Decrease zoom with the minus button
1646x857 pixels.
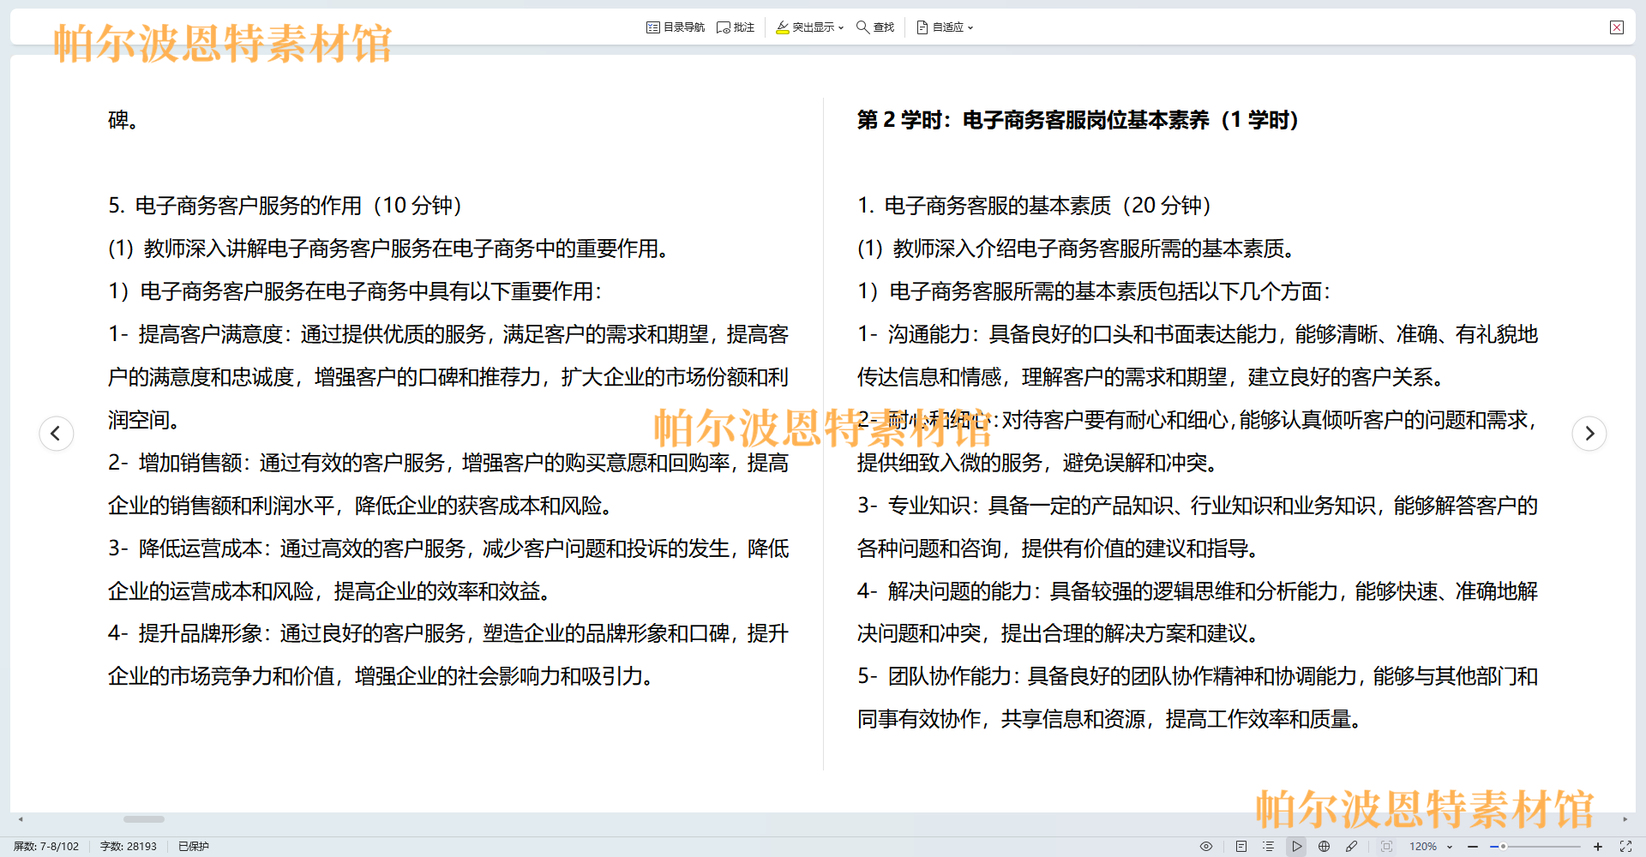tap(1473, 846)
